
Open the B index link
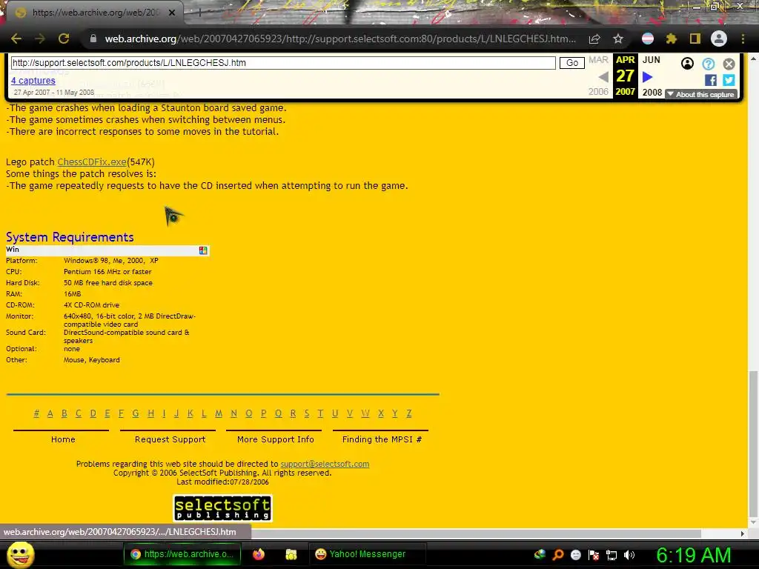64,413
